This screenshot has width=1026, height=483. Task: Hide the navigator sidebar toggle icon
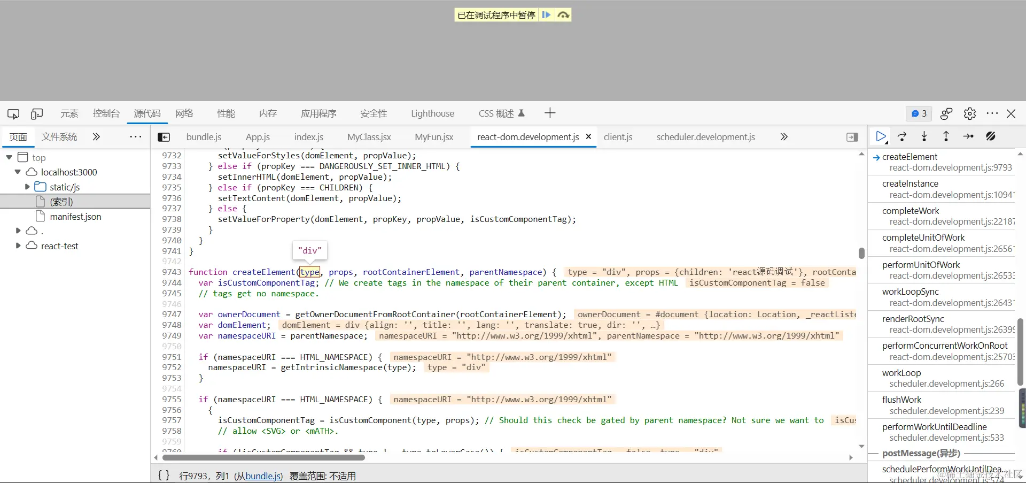pos(164,137)
